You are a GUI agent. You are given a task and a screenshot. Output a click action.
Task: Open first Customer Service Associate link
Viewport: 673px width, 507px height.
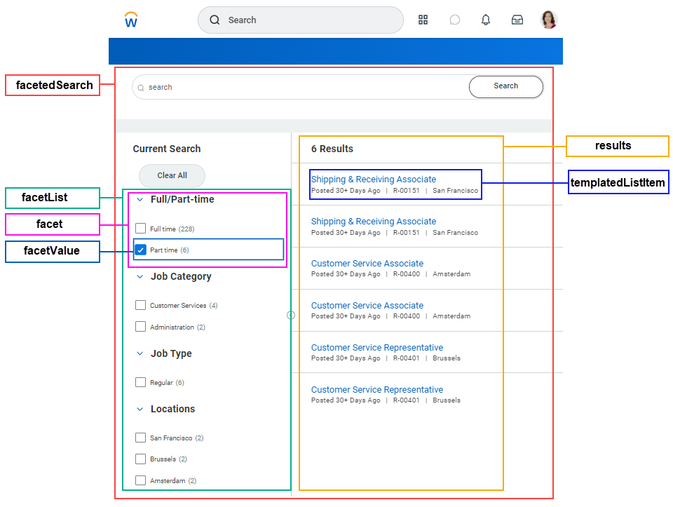pyautogui.click(x=367, y=264)
